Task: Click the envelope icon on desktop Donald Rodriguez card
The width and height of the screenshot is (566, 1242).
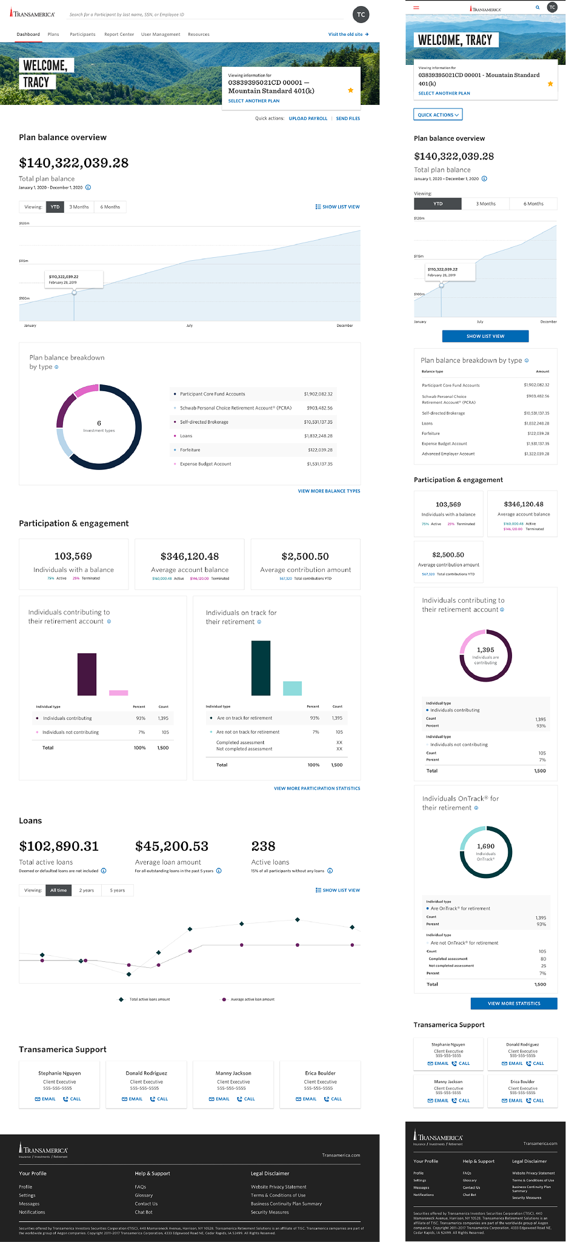Action: [124, 1099]
